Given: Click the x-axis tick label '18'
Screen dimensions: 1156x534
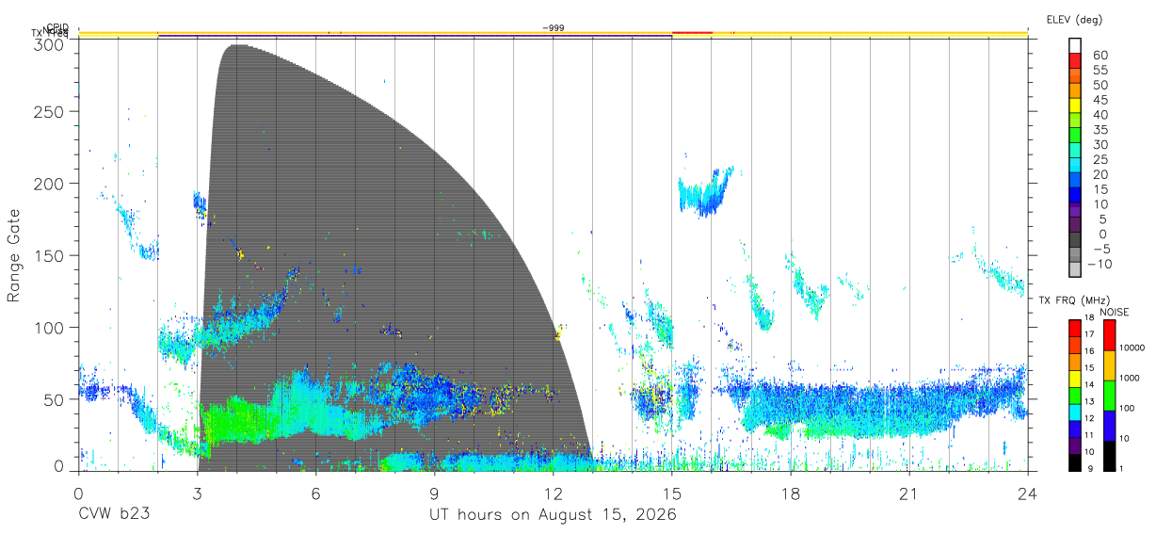Looking at the screenshot, I should click(x=791, y=494).
